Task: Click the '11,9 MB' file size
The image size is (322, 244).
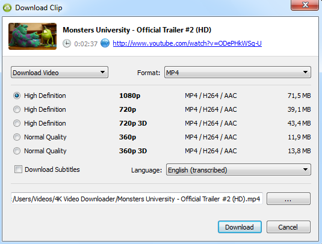Action: click(299, 137)
